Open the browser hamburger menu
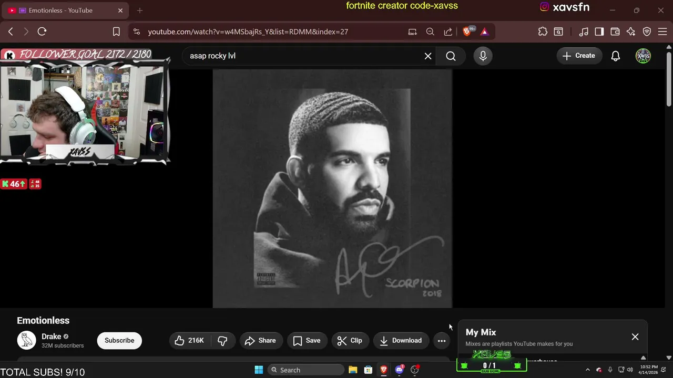Viewport: 673px width, 378px height. coord(662,31)
